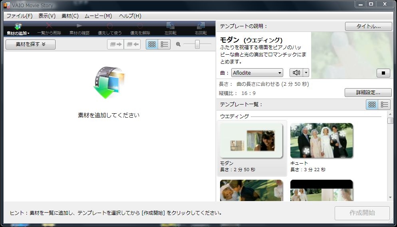Image resolution: width=397 pixels, height=227 pixels.
Task: Click the タイトル... button
Action: tap(368, 26)
